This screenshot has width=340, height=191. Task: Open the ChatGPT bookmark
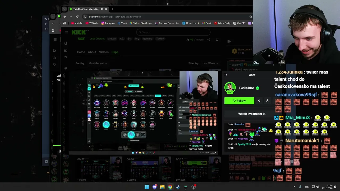click(239, 23)
